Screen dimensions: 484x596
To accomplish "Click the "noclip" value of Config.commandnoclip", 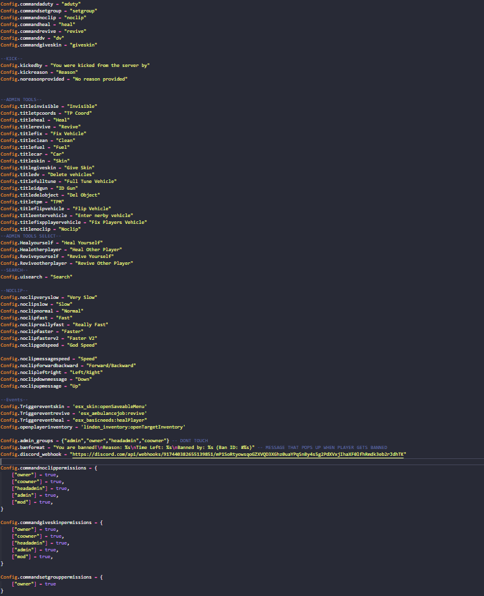I will pos(75,18).
